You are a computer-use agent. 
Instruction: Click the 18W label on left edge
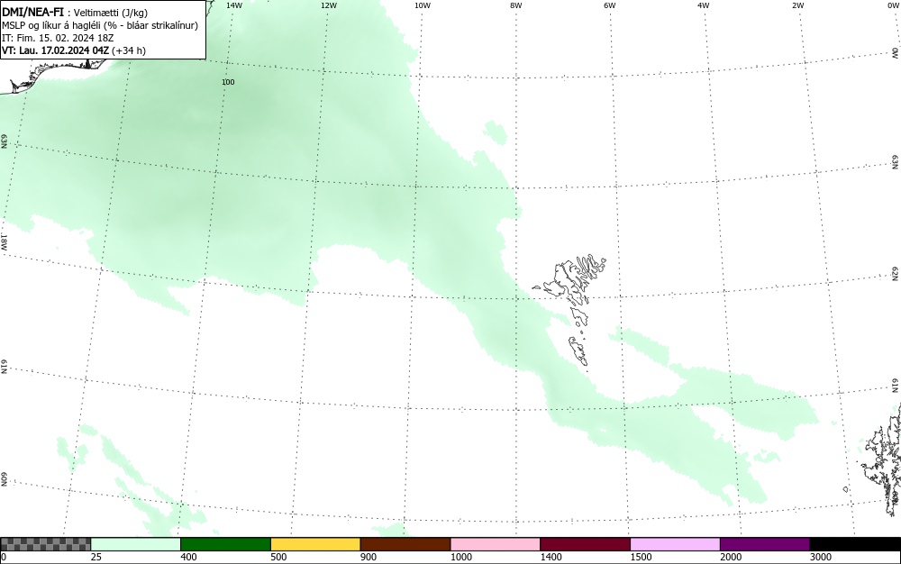pos(4,241)
